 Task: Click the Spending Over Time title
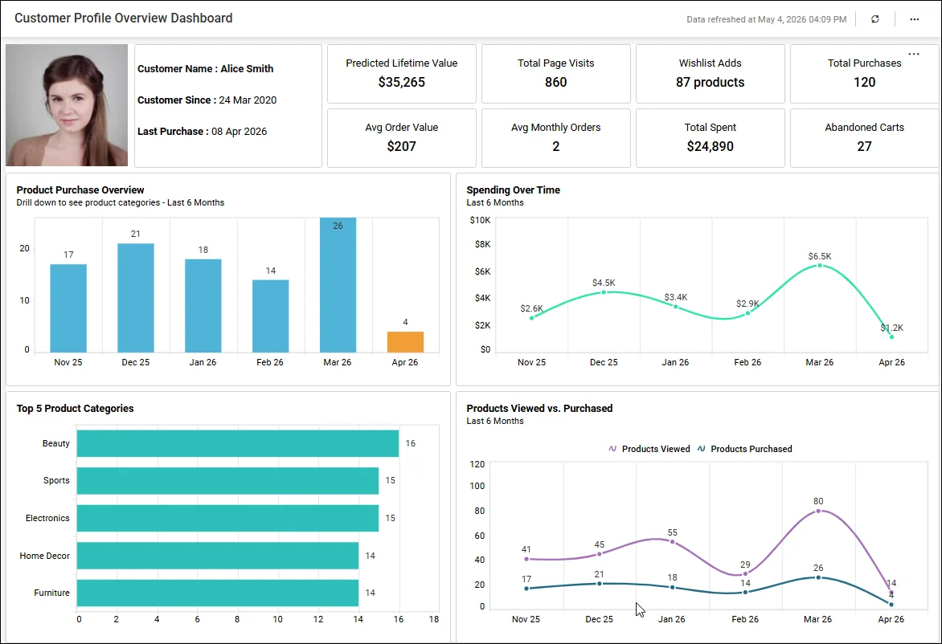coord(514,190)
